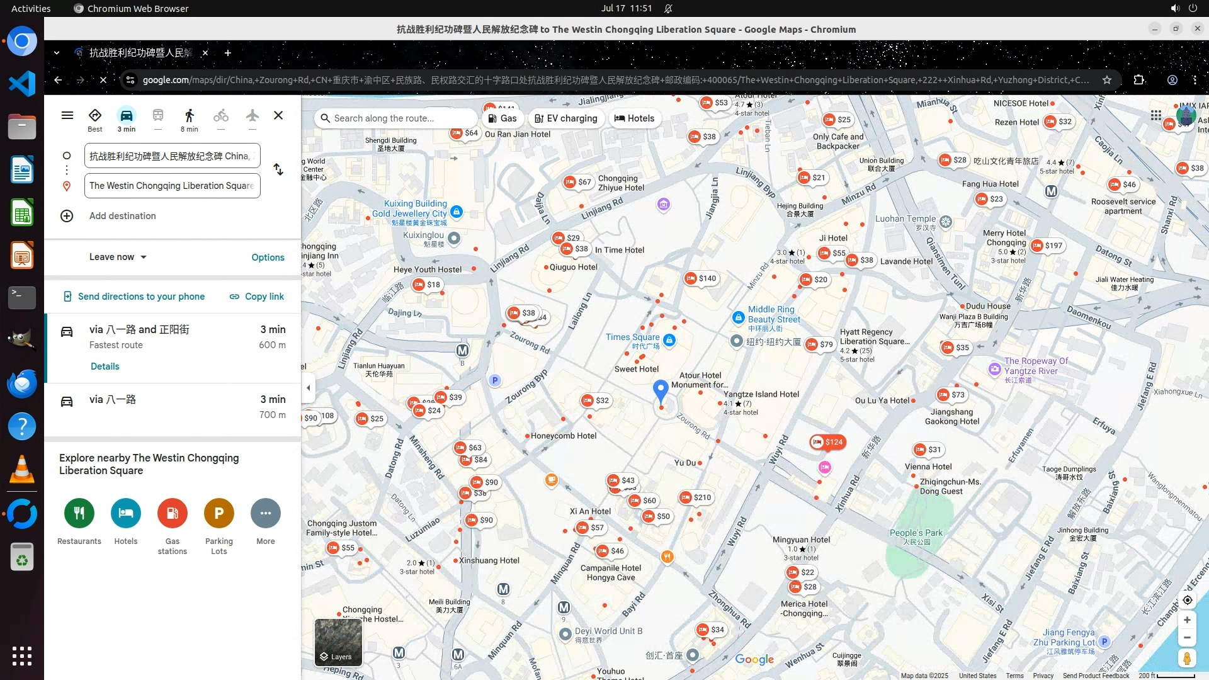Select driving travel mode
1209x680 pixels.
[x=127, y=116]
